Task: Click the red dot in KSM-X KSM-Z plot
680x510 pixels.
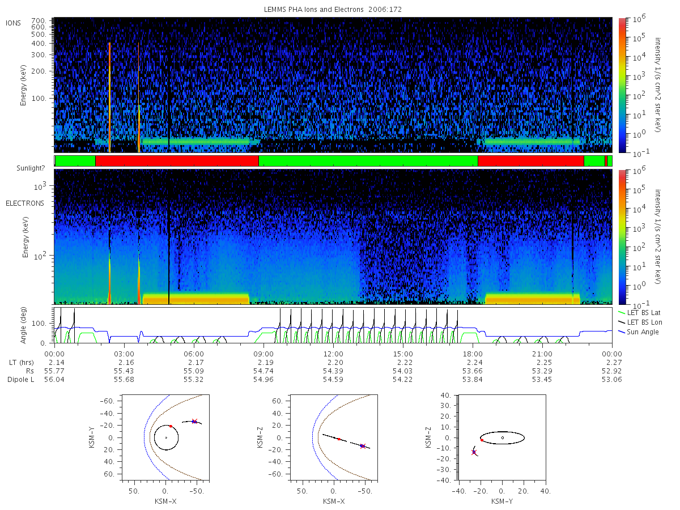Action: (339, 439)
